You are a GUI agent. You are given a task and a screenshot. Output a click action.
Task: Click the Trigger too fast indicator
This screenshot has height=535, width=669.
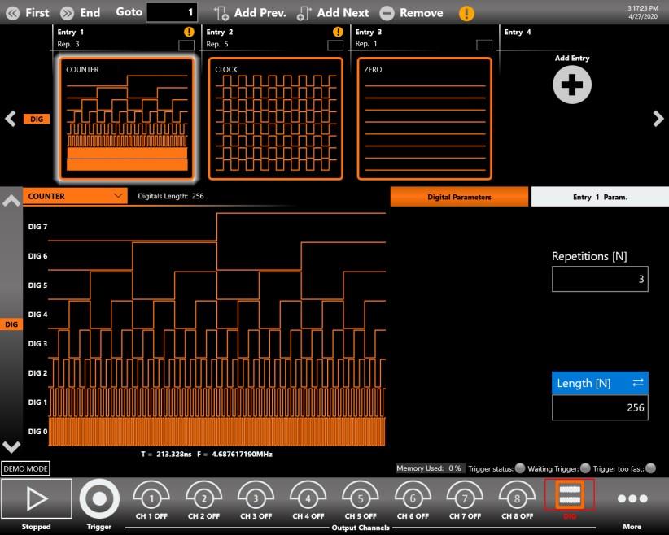(650, 468)
